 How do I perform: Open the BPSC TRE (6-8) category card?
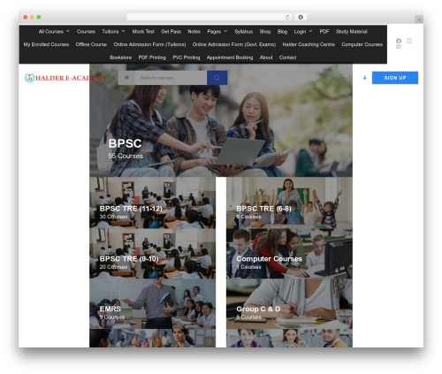289,202
